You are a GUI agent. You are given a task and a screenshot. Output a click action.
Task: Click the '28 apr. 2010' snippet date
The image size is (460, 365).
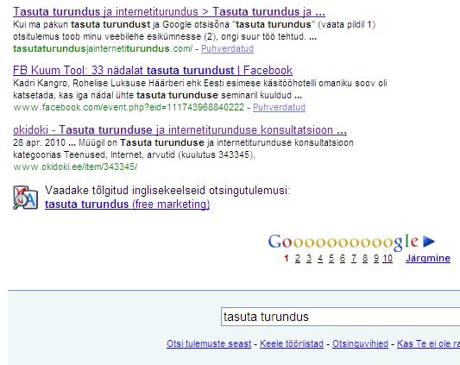tap(40, 142)
